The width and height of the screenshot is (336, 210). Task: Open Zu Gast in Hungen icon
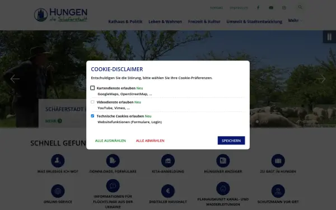(x=278, y=161)
